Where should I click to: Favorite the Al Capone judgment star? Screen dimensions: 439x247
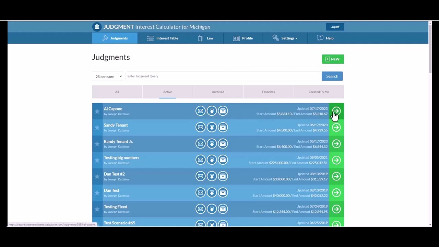pos(97,111)
